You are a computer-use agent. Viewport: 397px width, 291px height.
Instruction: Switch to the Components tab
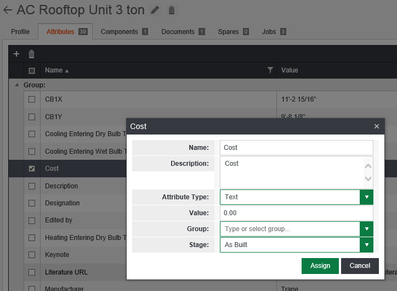[124, 32]
